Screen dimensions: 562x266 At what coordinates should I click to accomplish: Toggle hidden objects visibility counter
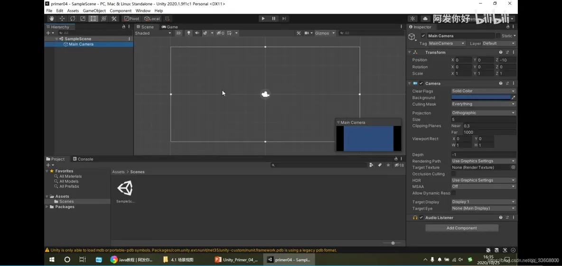pos(220,33)
